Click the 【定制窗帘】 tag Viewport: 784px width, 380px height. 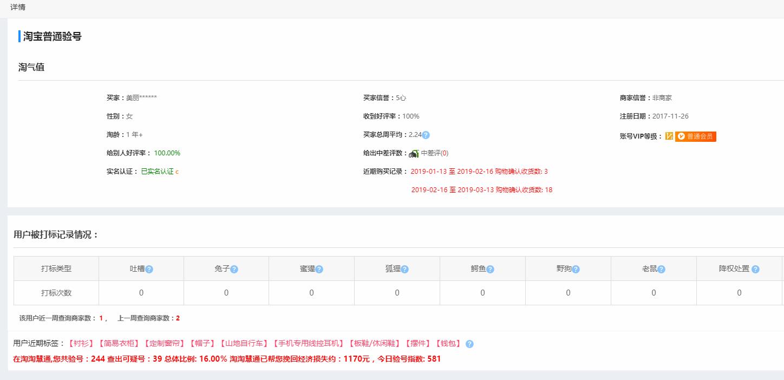point(164,344)
